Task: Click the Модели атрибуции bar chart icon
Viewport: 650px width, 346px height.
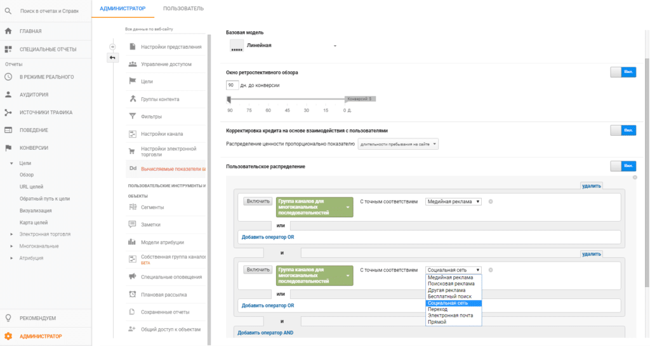Action: (x=132, y=242)
